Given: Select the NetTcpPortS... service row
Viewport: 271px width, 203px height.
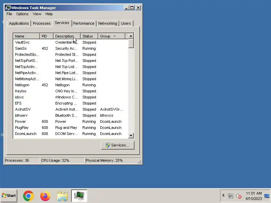Looking at the screenshot, I should point(71,61).
